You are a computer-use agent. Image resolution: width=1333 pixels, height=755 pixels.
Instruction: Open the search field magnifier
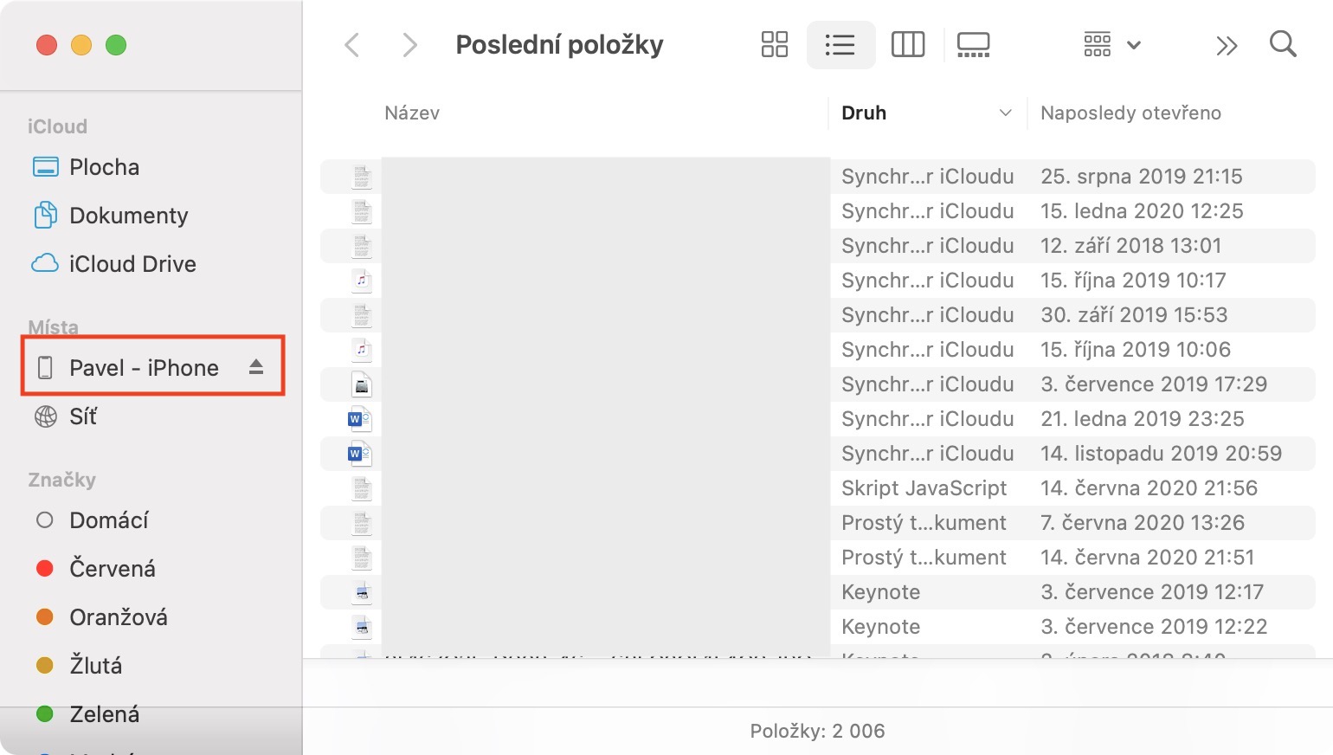click(x=1282, y=44)
